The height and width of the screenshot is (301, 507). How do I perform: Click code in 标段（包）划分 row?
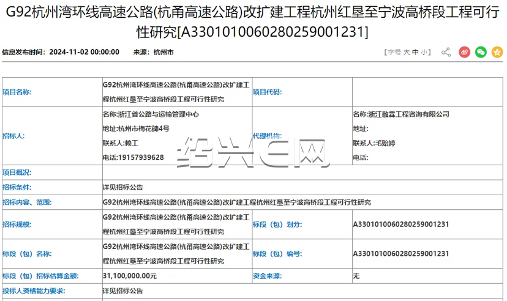click(x=401, y=225)
